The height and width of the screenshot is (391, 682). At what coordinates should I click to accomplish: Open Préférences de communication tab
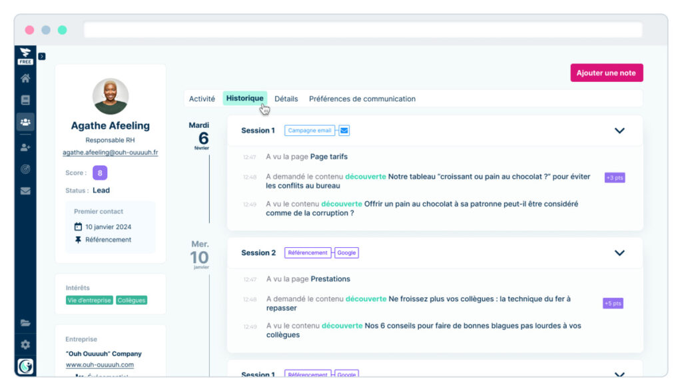[362, 99]
